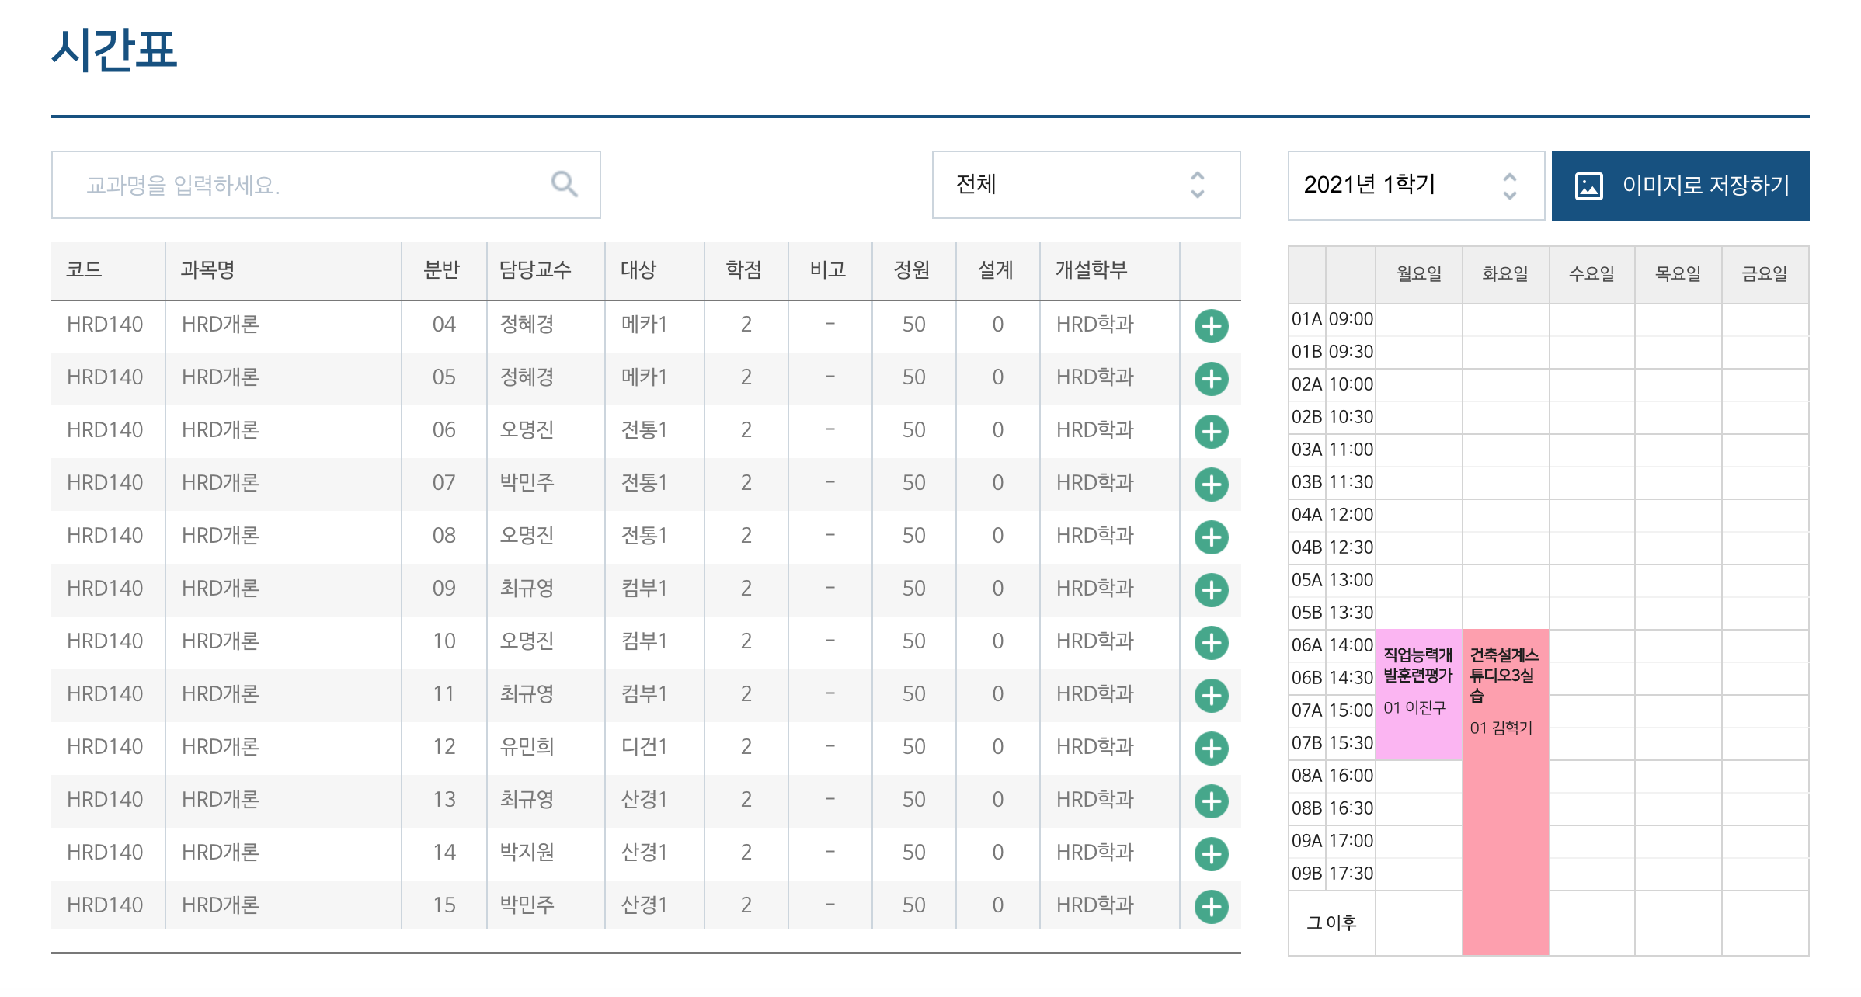The image size is (1861, 997).
Task: Click the 과목명 column header
Action: [208, 270]
